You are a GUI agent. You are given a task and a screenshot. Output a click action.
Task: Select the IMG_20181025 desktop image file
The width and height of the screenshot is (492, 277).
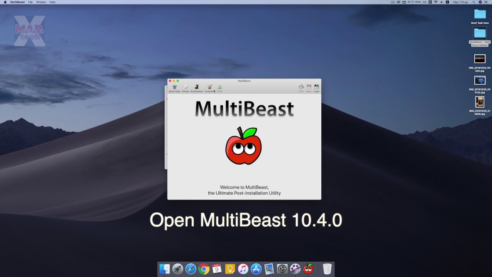coord(480,63)
